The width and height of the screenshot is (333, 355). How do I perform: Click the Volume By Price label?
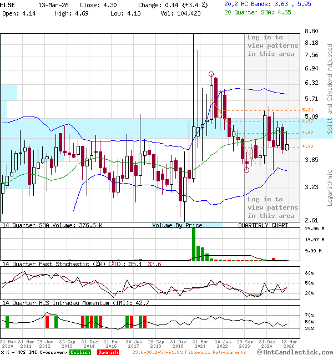(x=177, y=225)
